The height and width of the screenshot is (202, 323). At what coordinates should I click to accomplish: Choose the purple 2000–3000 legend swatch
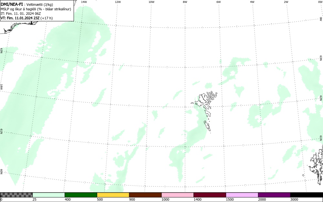(x=274, y=195)
